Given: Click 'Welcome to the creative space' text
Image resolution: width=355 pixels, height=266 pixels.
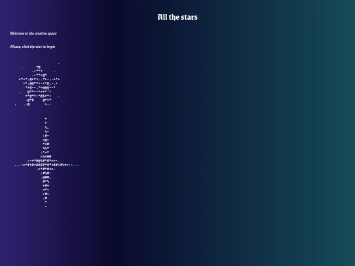Looking at the screenshot, I should [34, 33].
